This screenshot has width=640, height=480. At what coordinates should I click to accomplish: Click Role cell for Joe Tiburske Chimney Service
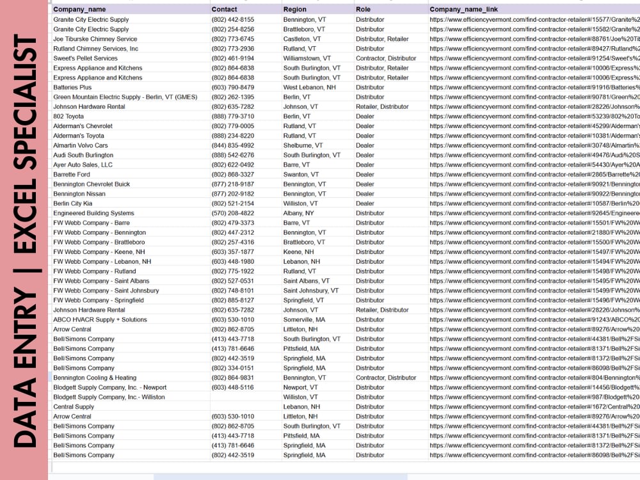coord(391,39)
